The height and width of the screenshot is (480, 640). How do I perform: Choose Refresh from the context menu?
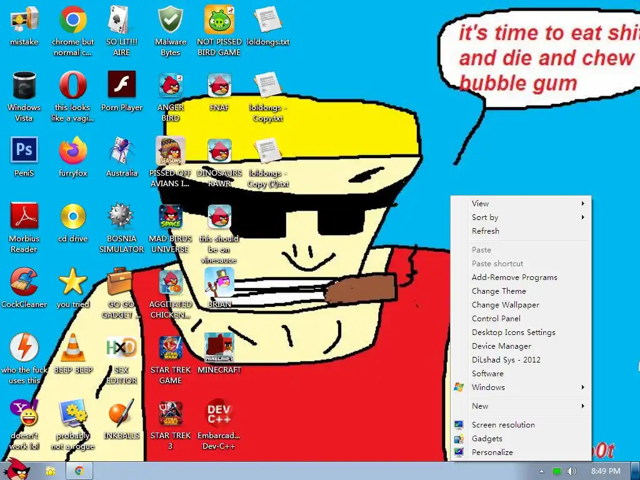click(x=521, y=231)
